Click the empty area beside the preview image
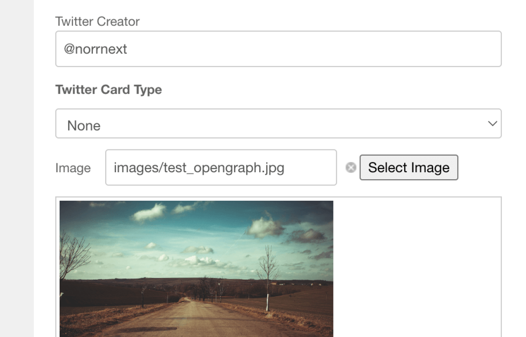 [x=416, y=267]
